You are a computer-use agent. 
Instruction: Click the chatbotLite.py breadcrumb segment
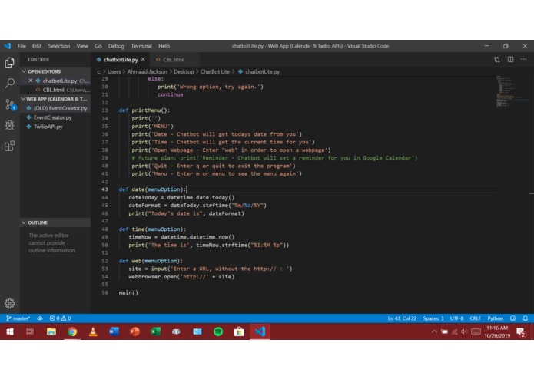click(x=259, y=71)
